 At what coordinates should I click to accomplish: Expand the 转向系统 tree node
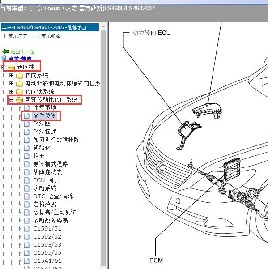pos(11,76)
